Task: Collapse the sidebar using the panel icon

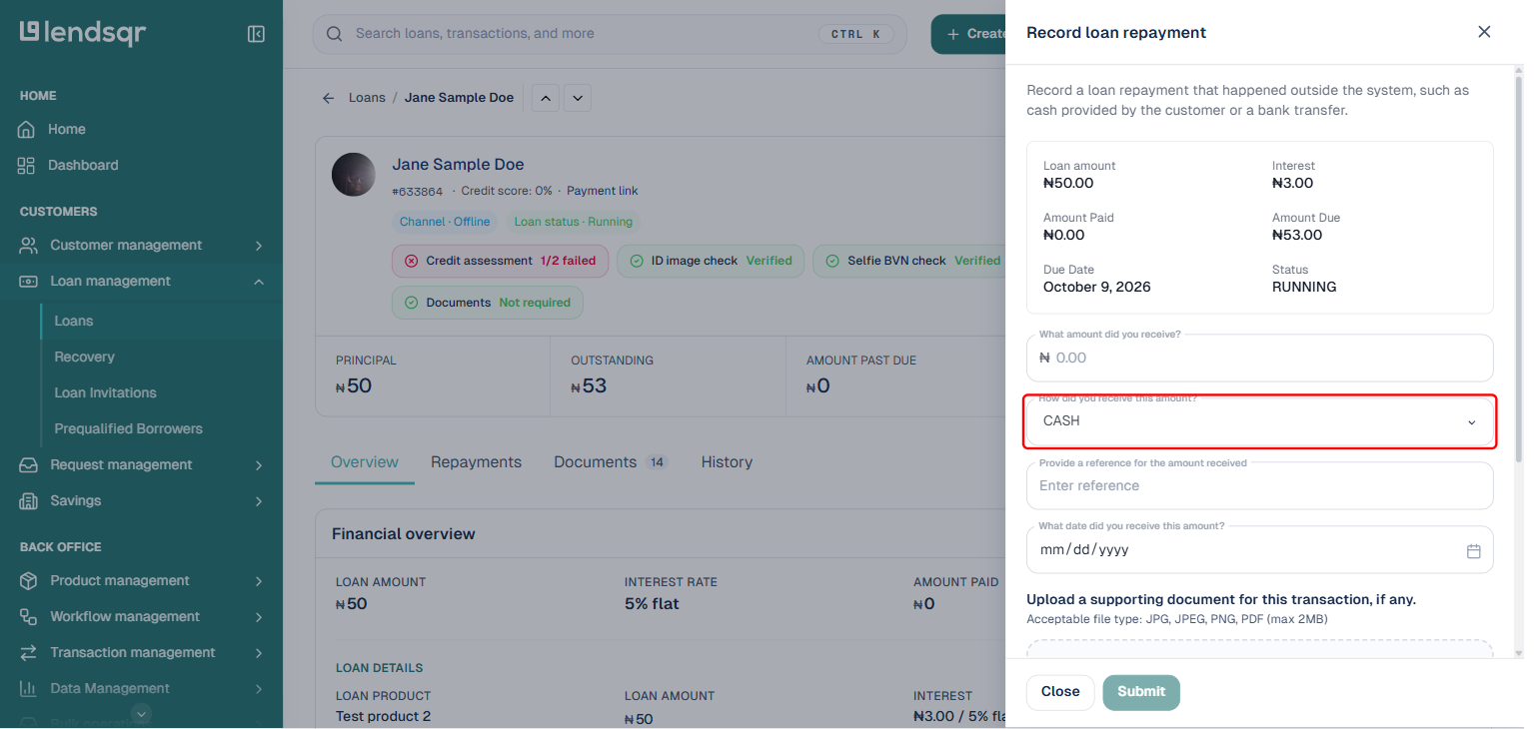Action: (x=256, y=34)
